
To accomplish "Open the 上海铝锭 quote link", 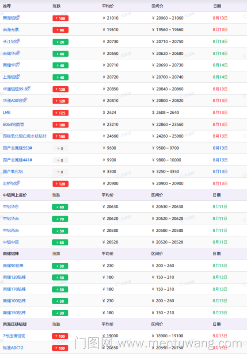I will pyautogui.click(x=11, y=77).
